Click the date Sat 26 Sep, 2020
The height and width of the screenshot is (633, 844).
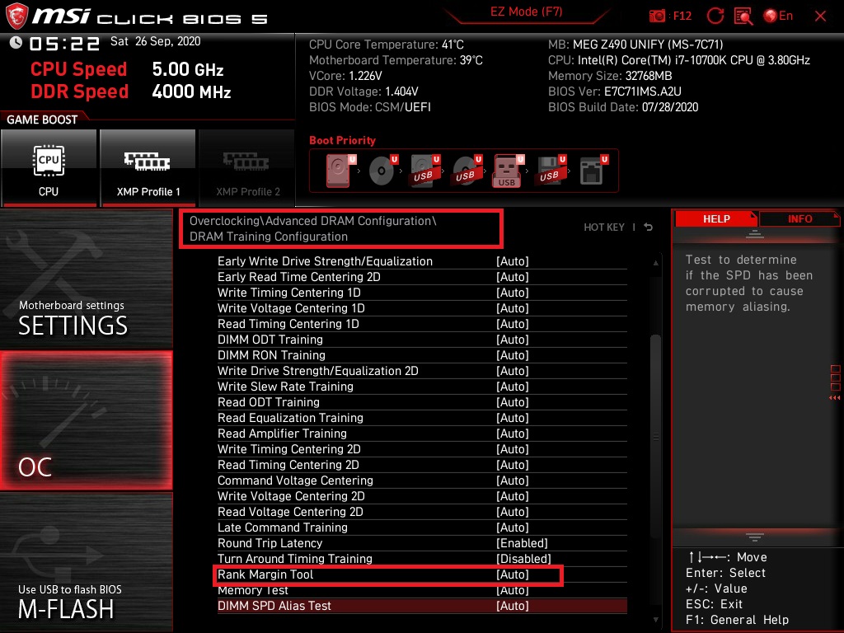click(x=155, y=41)
